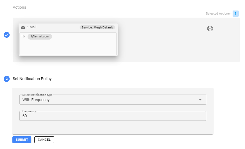Viewport: 245px width, 149px height.
Task: Click the Selected Actions label text
Action: point(218,14)
